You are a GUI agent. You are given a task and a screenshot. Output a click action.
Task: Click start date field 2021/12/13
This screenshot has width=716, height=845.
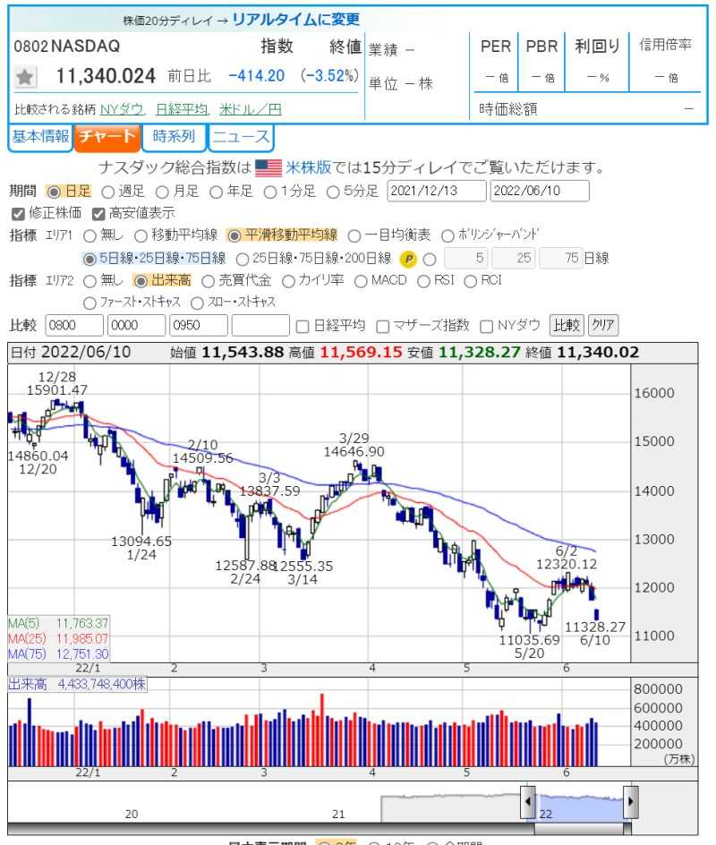point(437,191)
